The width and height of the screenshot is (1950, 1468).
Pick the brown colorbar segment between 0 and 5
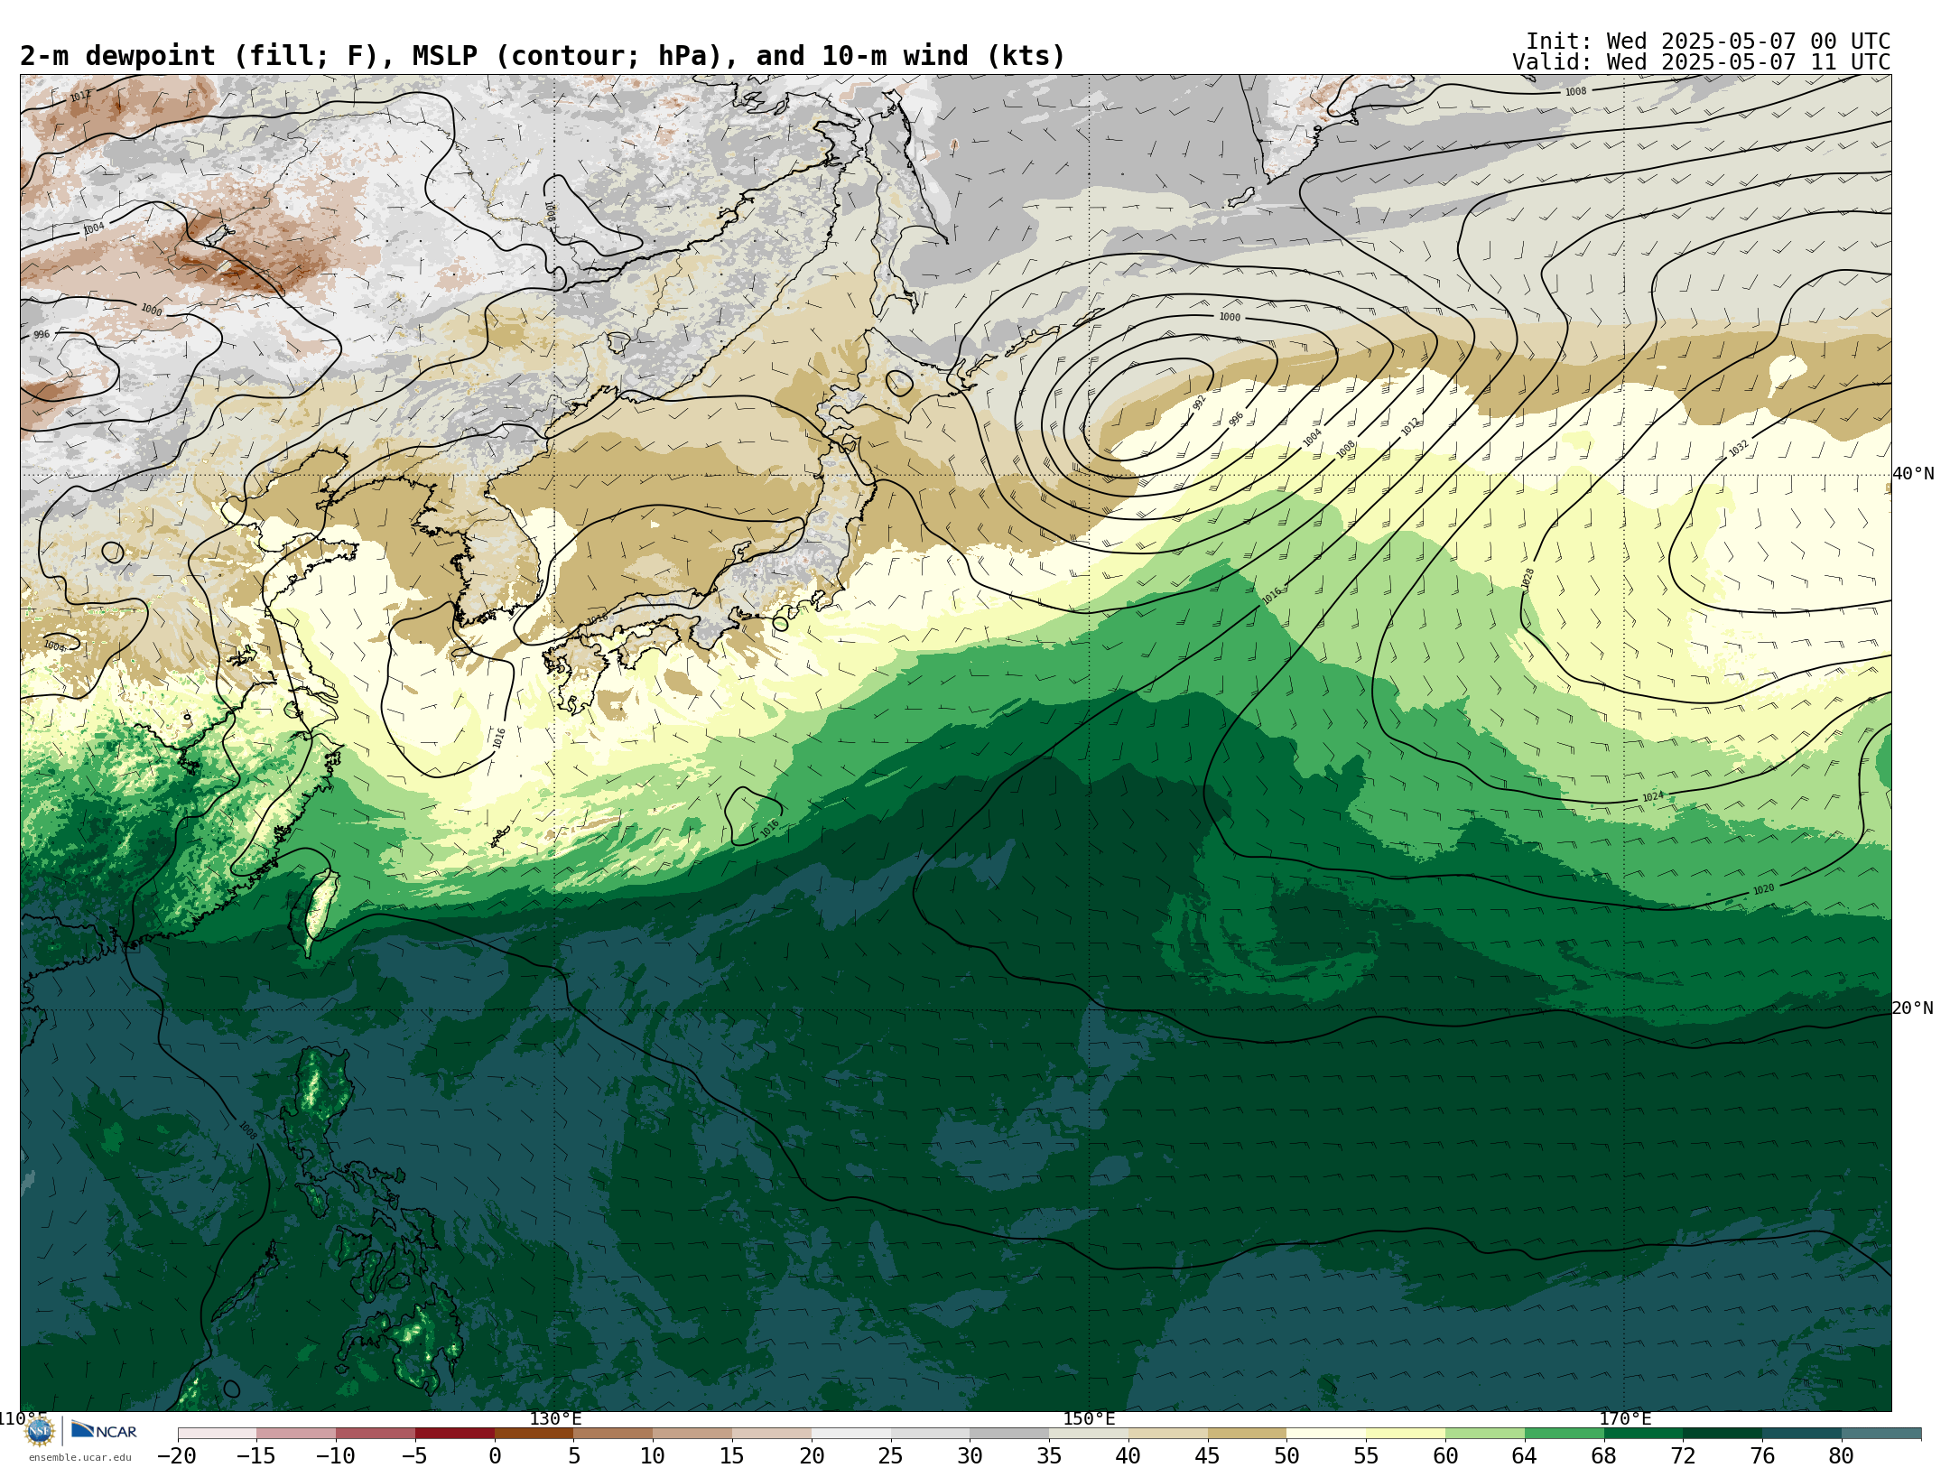[x=534, y=1434]
